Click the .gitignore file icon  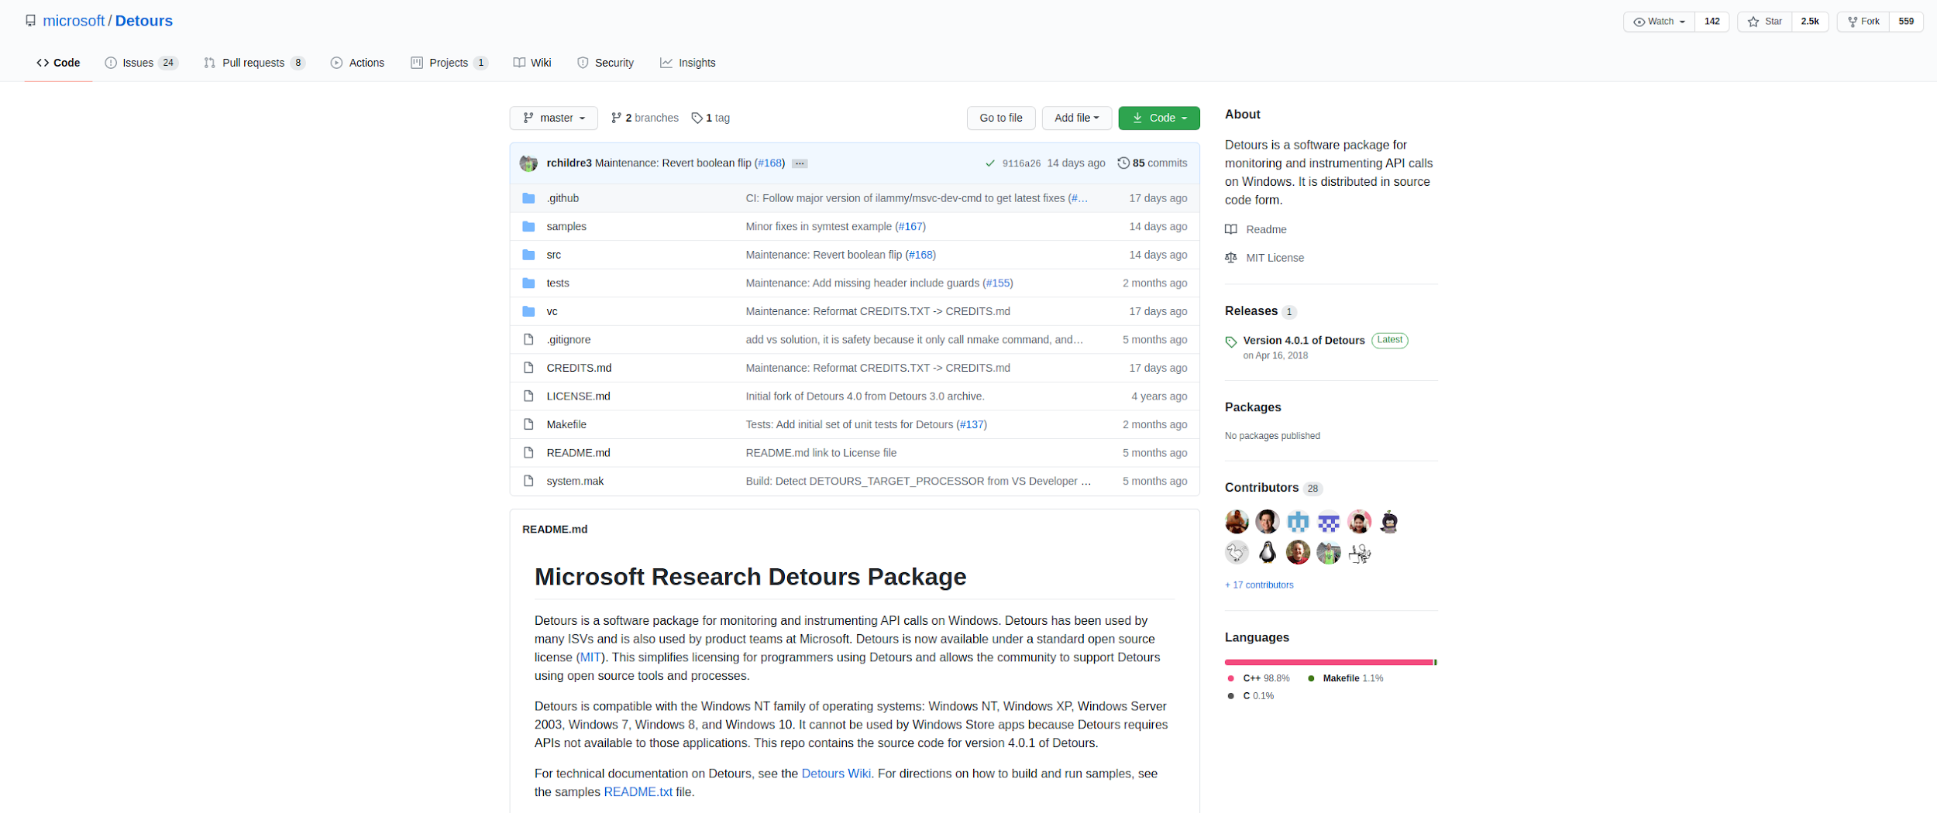[528, 339]
